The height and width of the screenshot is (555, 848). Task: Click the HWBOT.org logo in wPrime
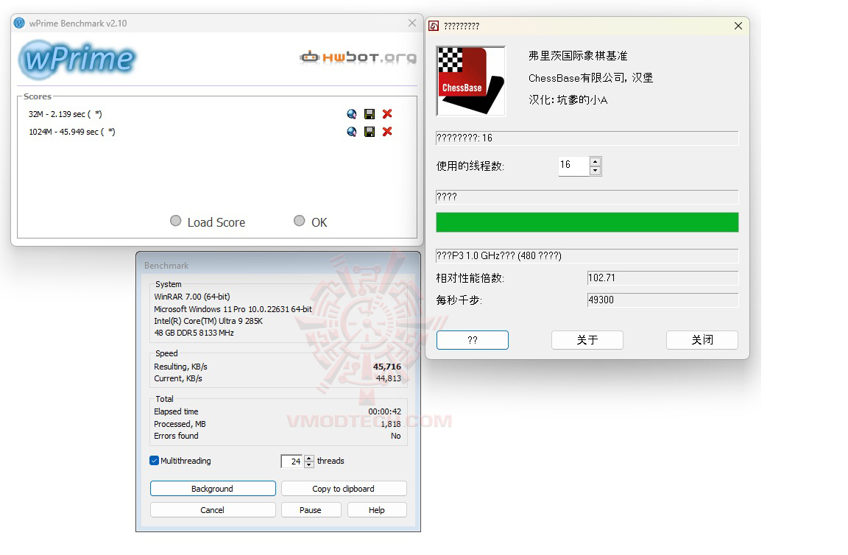point(358,57)
